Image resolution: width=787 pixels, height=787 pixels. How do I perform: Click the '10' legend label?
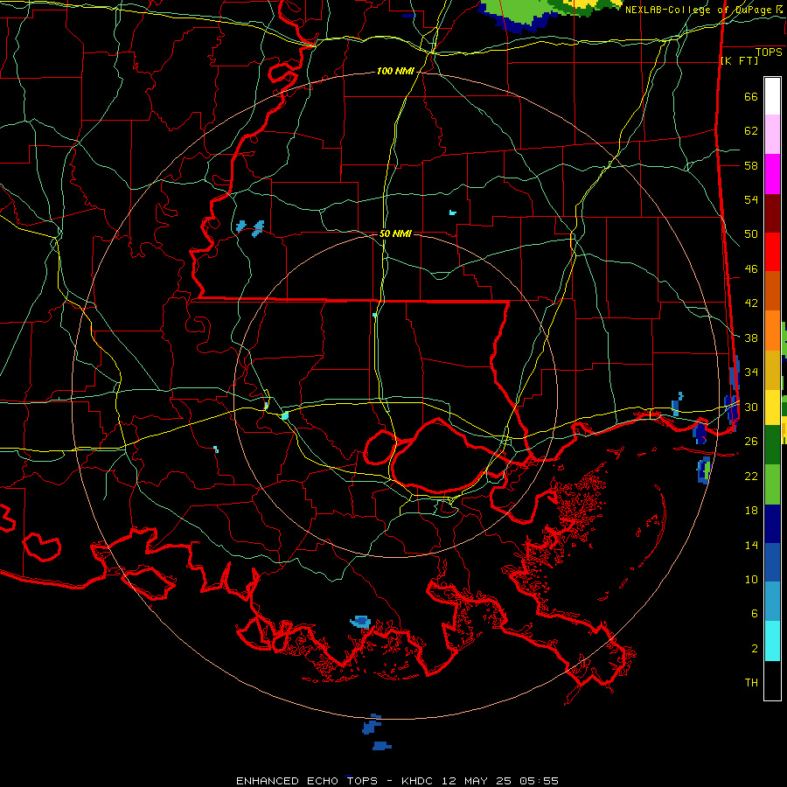751,580
